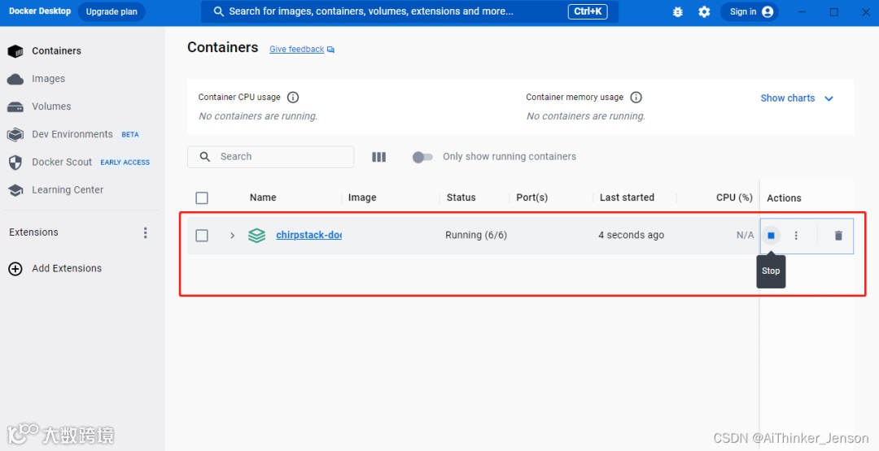Click the Running (6/6) status text
The image size is (879, 451).
[476, 236]
